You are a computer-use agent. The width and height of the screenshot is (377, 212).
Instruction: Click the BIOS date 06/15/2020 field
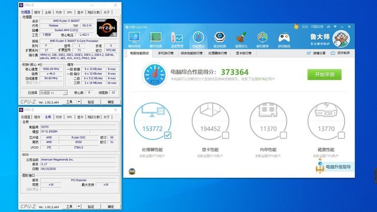[78, 169]
